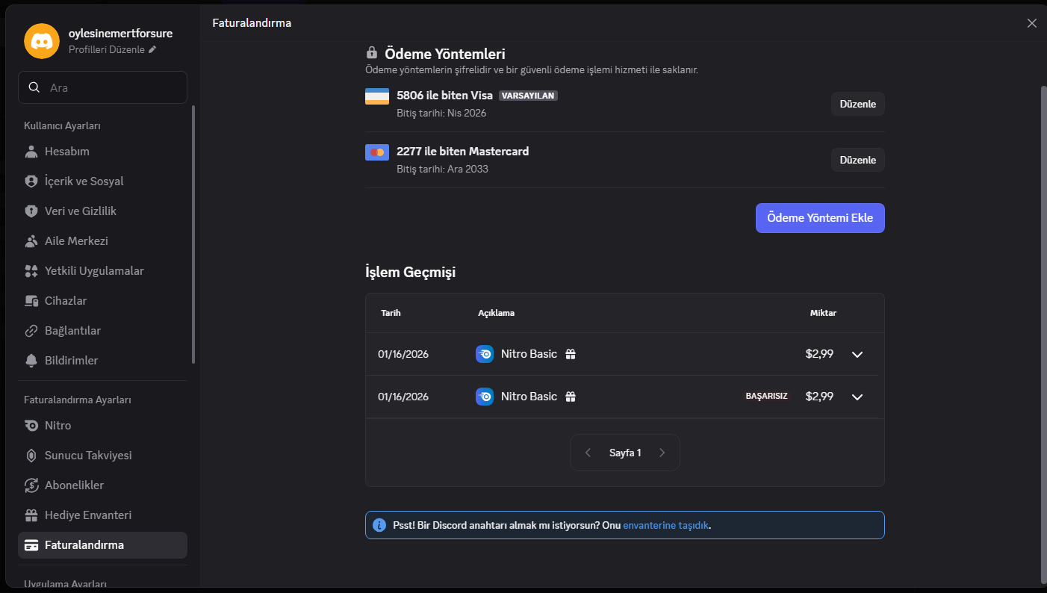
Task: Click the username oylesinemertforsure
Action: [x=120, y=33]
